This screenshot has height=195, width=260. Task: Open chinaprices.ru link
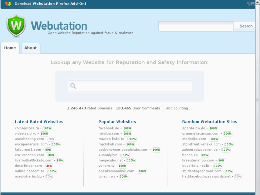[x=27, y=128]
